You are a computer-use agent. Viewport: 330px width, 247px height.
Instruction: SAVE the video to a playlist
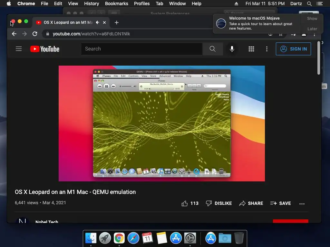[x=281, y=203]
